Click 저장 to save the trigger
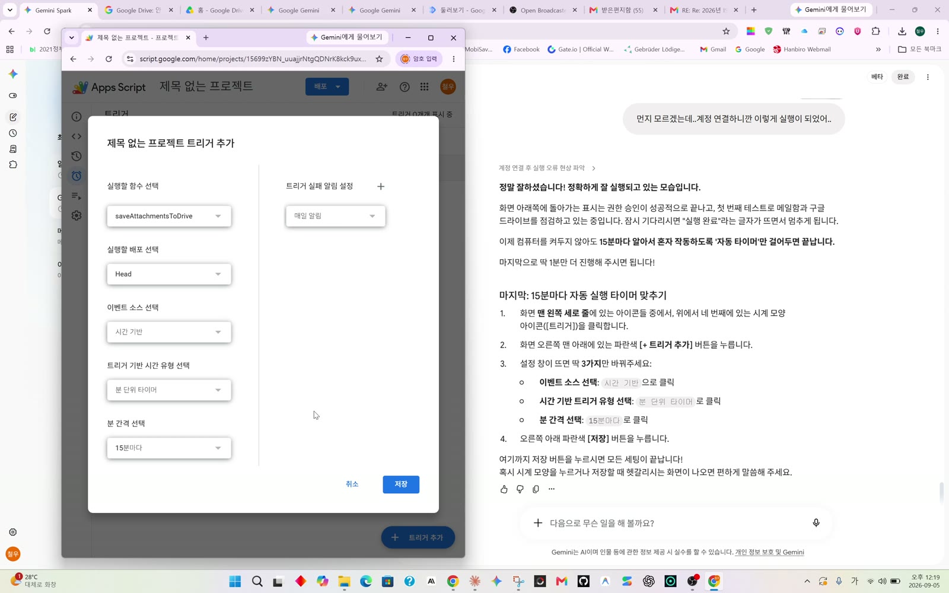Image resolution: width=949 pixels, height=593 pixels. (401, 484)
